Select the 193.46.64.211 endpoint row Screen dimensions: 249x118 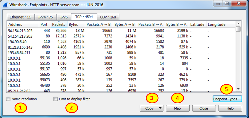click(121, 53)
